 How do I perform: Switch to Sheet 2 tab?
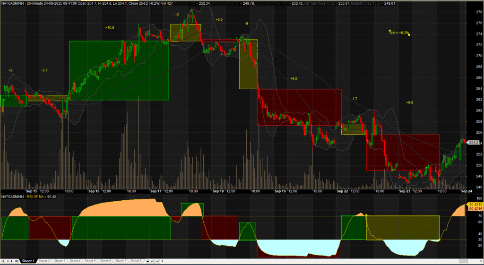coord(44,261)
